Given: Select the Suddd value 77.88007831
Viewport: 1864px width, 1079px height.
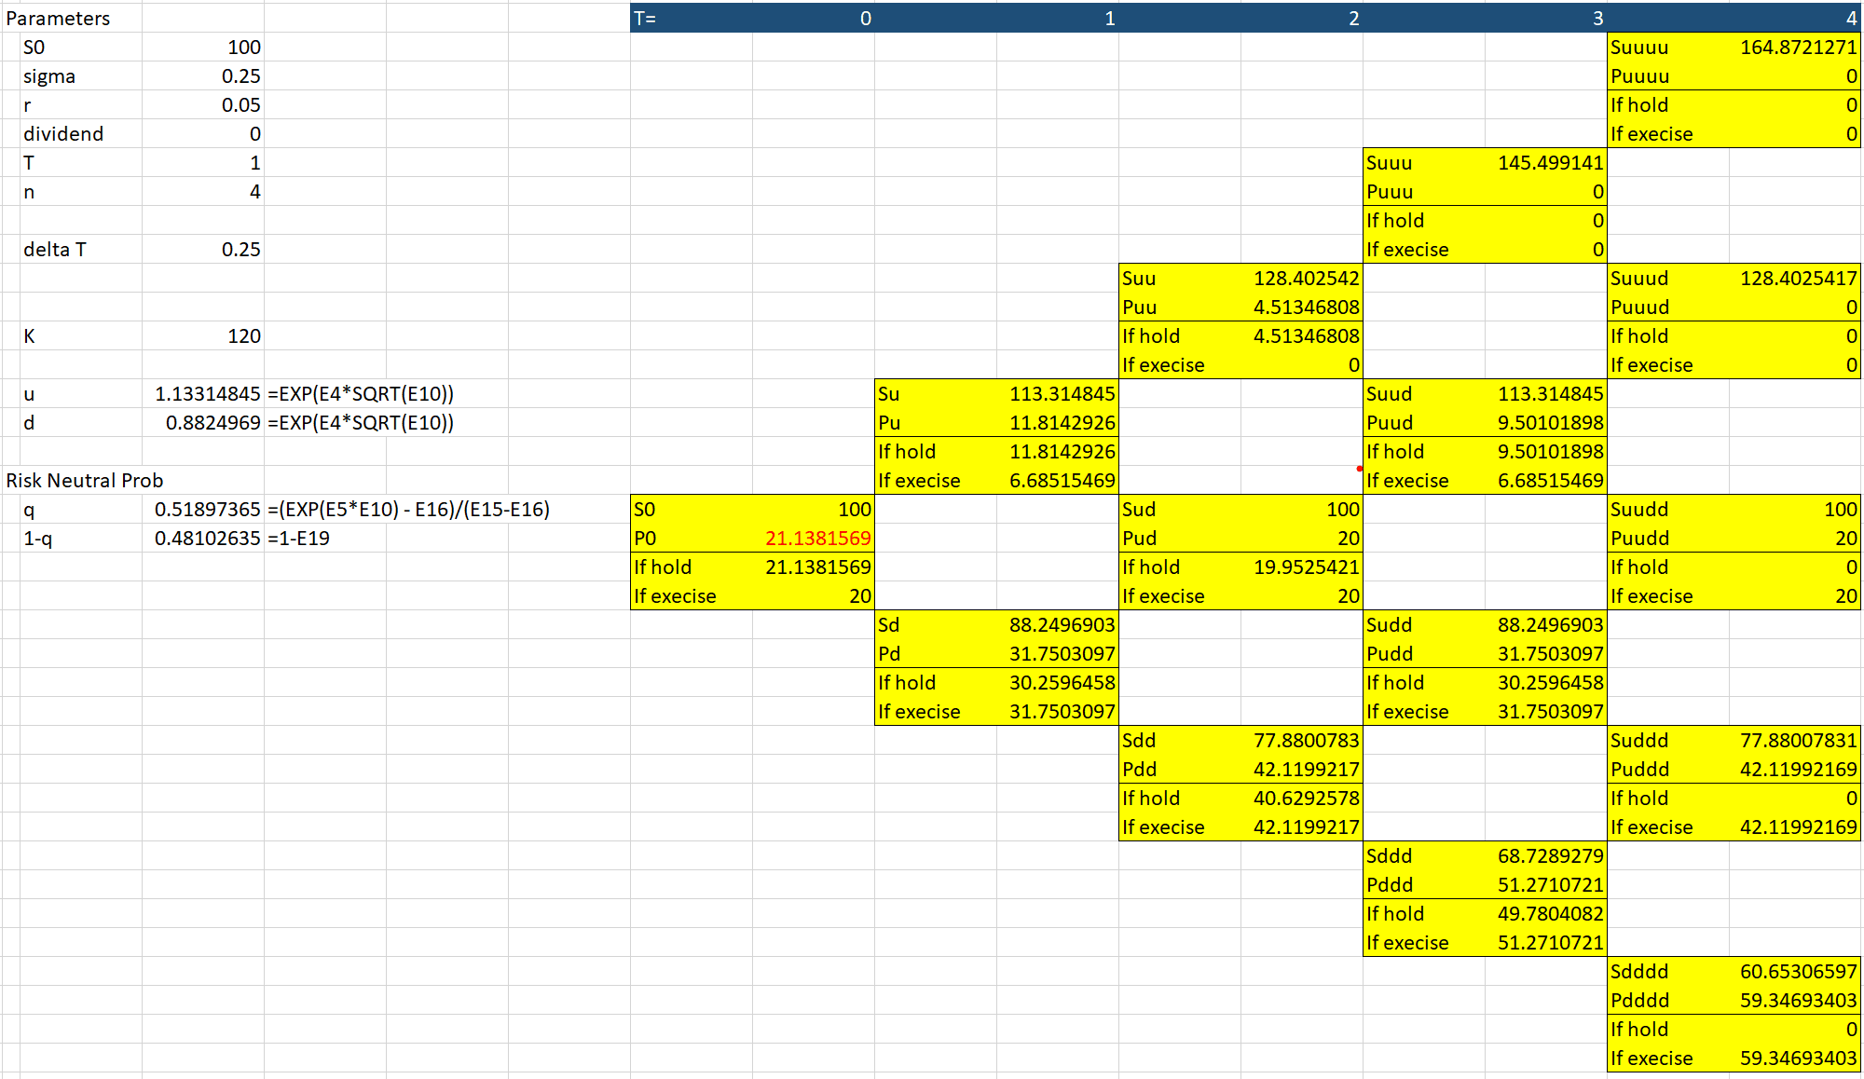Looking at the screenshot, I should coord(1795,741).
